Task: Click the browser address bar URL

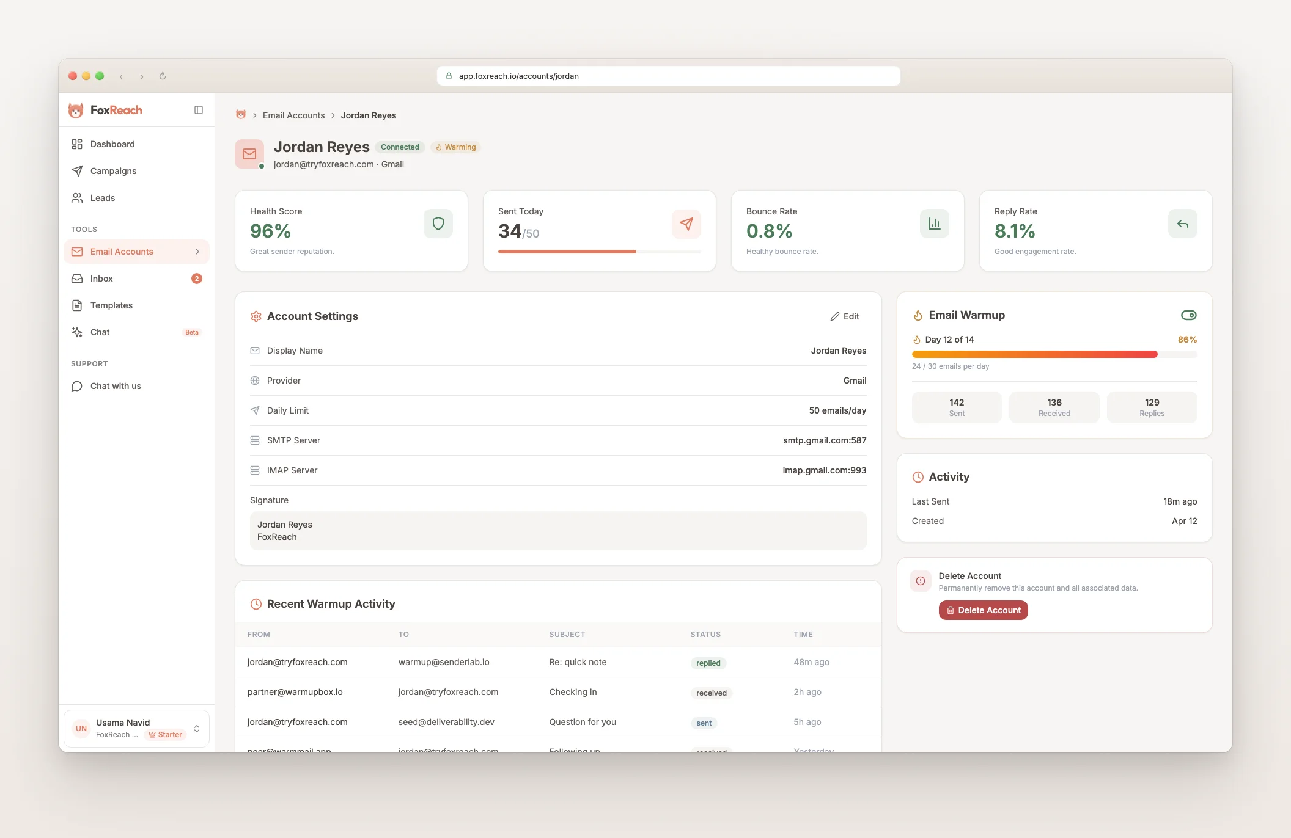Action: [518, 76]
